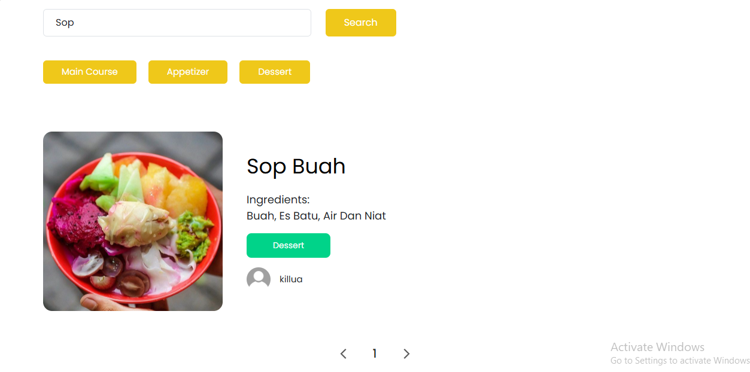Filter recipes by Appetizer
Screen dimensions: 750x372
(187, 72)
